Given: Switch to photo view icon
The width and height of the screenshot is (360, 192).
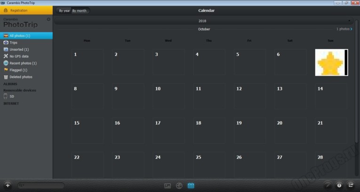Looking at the screenshot, I should tap(168, 185).
